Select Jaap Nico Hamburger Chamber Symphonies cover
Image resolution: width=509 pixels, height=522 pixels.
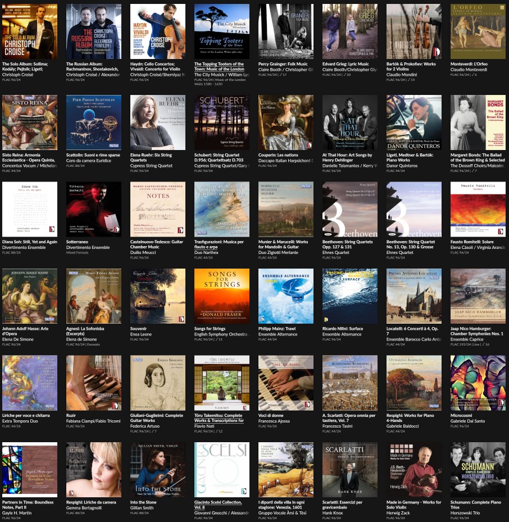pyautogui.click(x=478, y=296)
